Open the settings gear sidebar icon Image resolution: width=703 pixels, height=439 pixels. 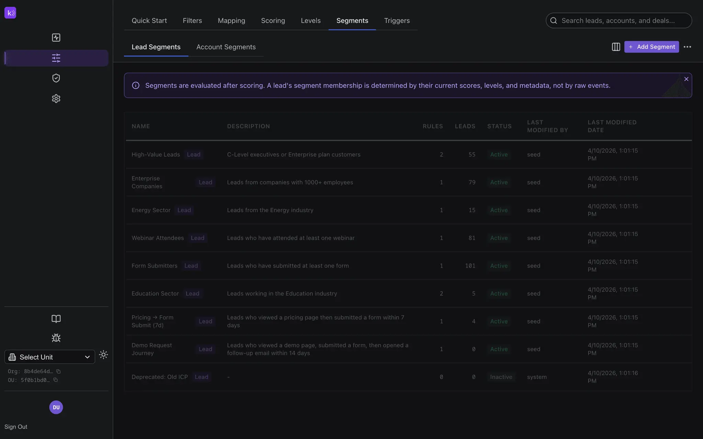[x=56, y=98]
